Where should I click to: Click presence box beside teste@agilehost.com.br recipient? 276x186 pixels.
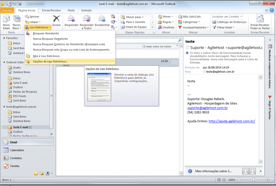point(204,71)
